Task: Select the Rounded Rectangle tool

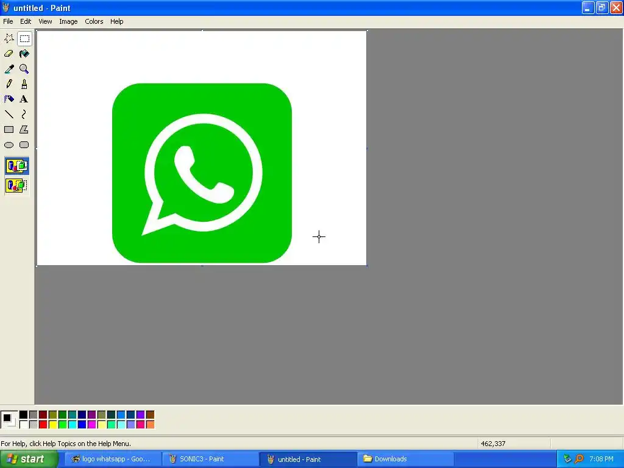Action: (x=24, y=145)
